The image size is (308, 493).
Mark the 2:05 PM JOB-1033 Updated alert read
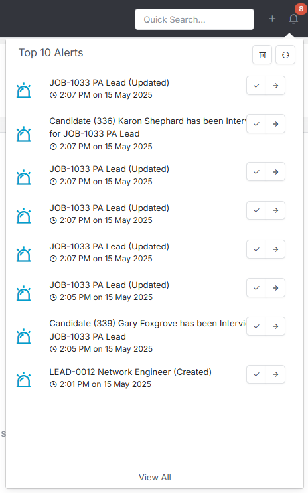tap(256, 288)
